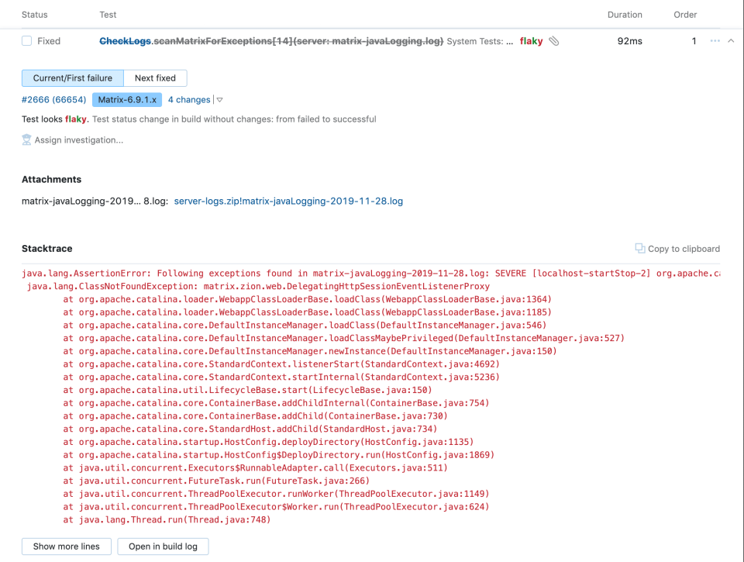Click the flaky test label
Screen dimensions: 744x562
[x=532, y=41]
